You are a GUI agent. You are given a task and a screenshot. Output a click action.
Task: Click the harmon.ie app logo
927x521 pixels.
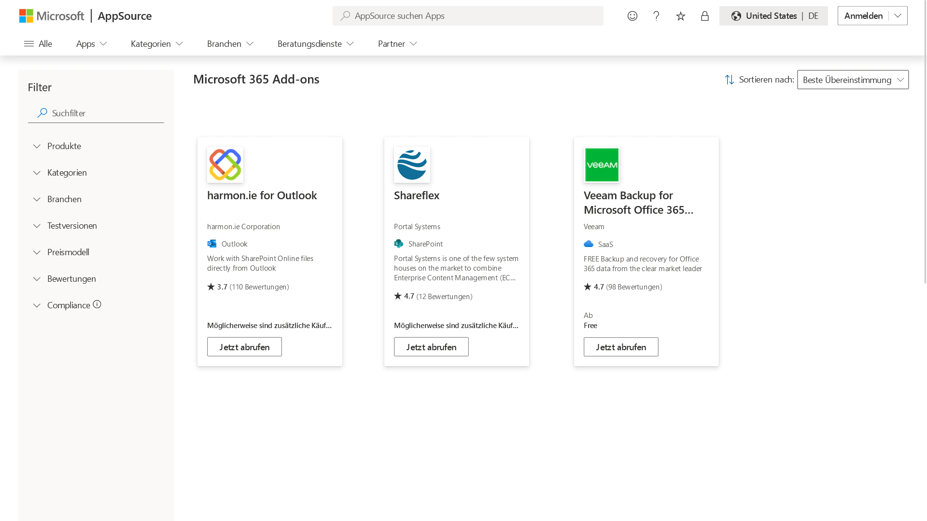tap(225, 165)
